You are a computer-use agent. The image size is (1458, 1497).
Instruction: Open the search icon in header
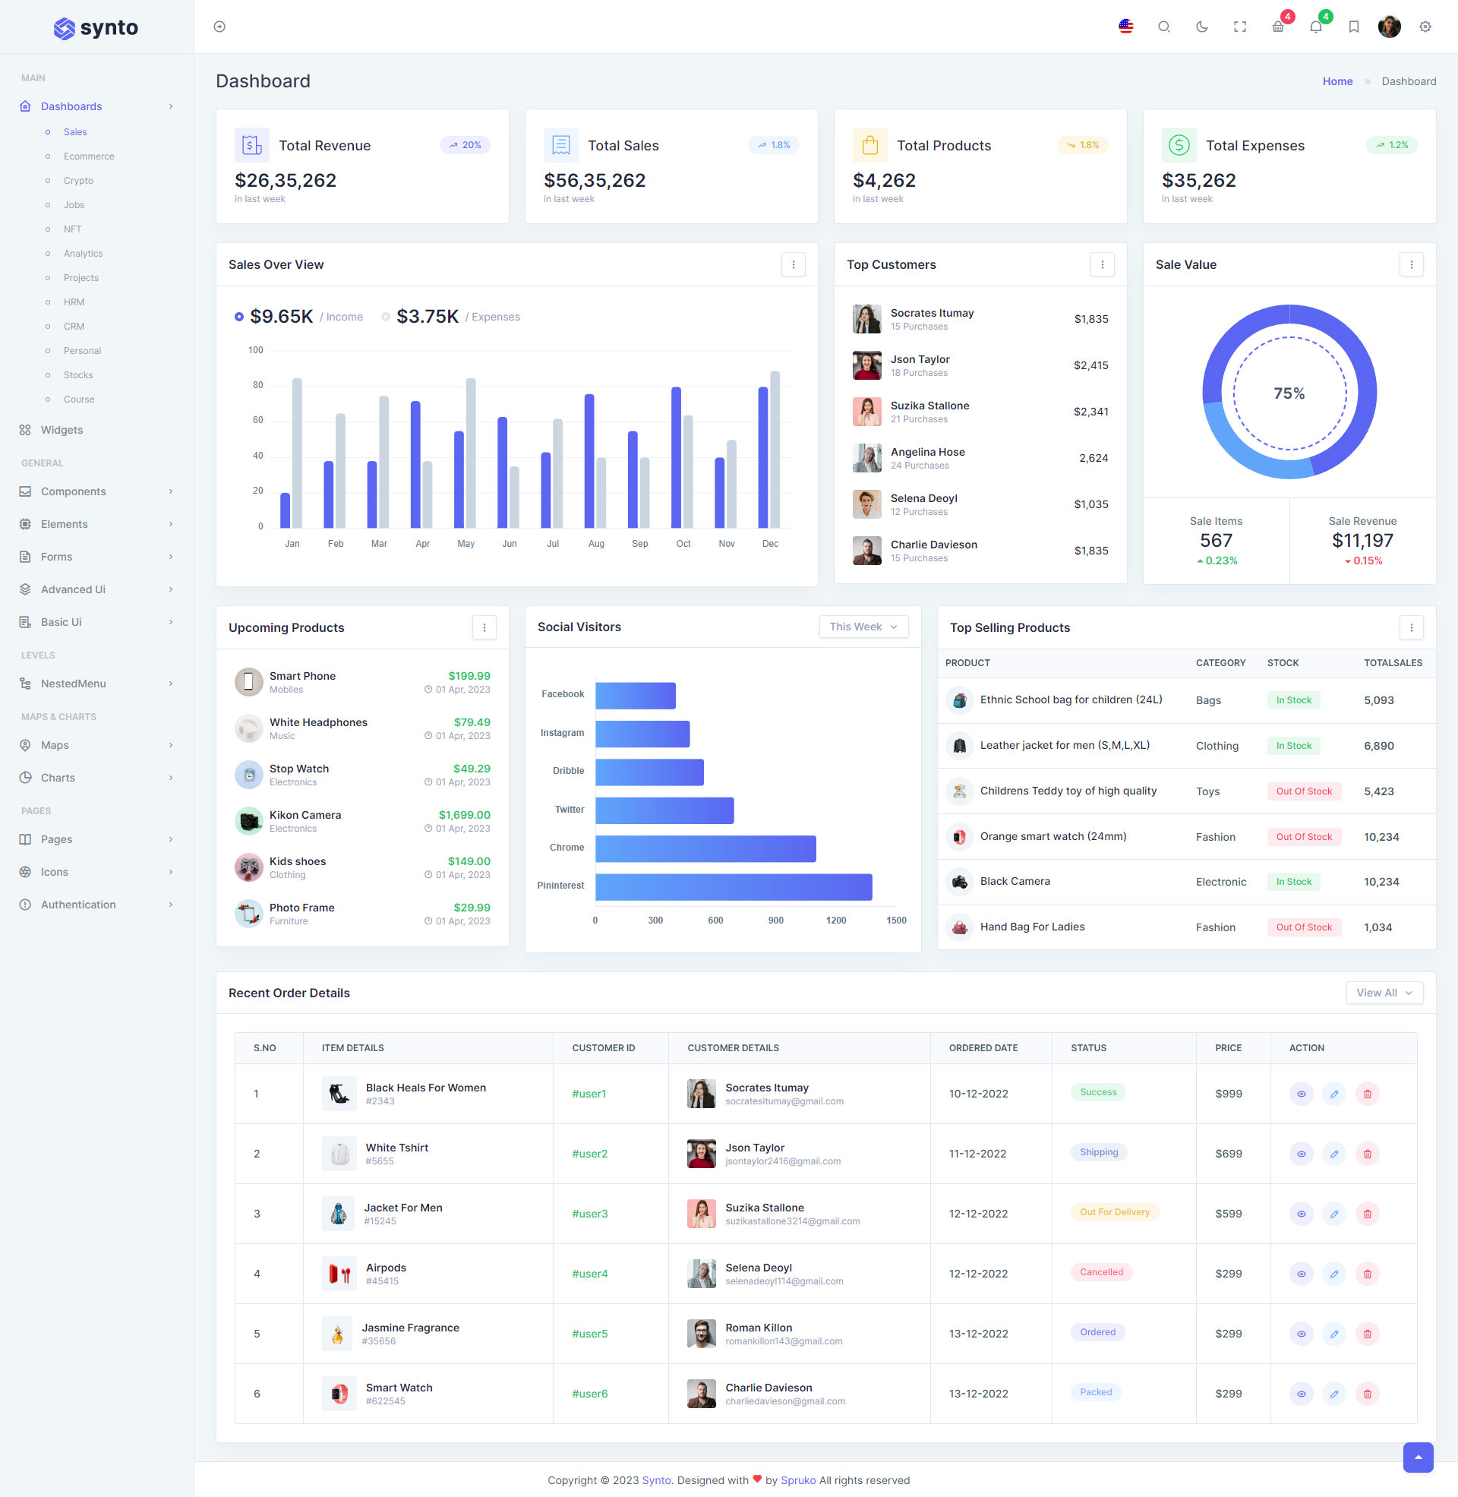tap(1163, 27)
